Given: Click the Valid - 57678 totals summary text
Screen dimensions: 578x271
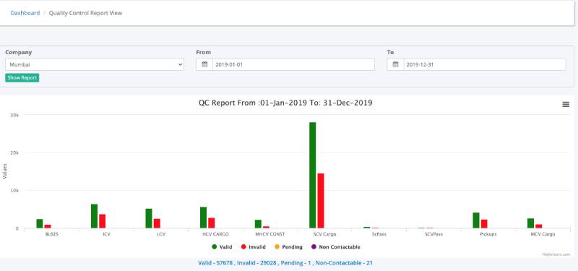Looking at the screenshot, I should coord(285,263).
